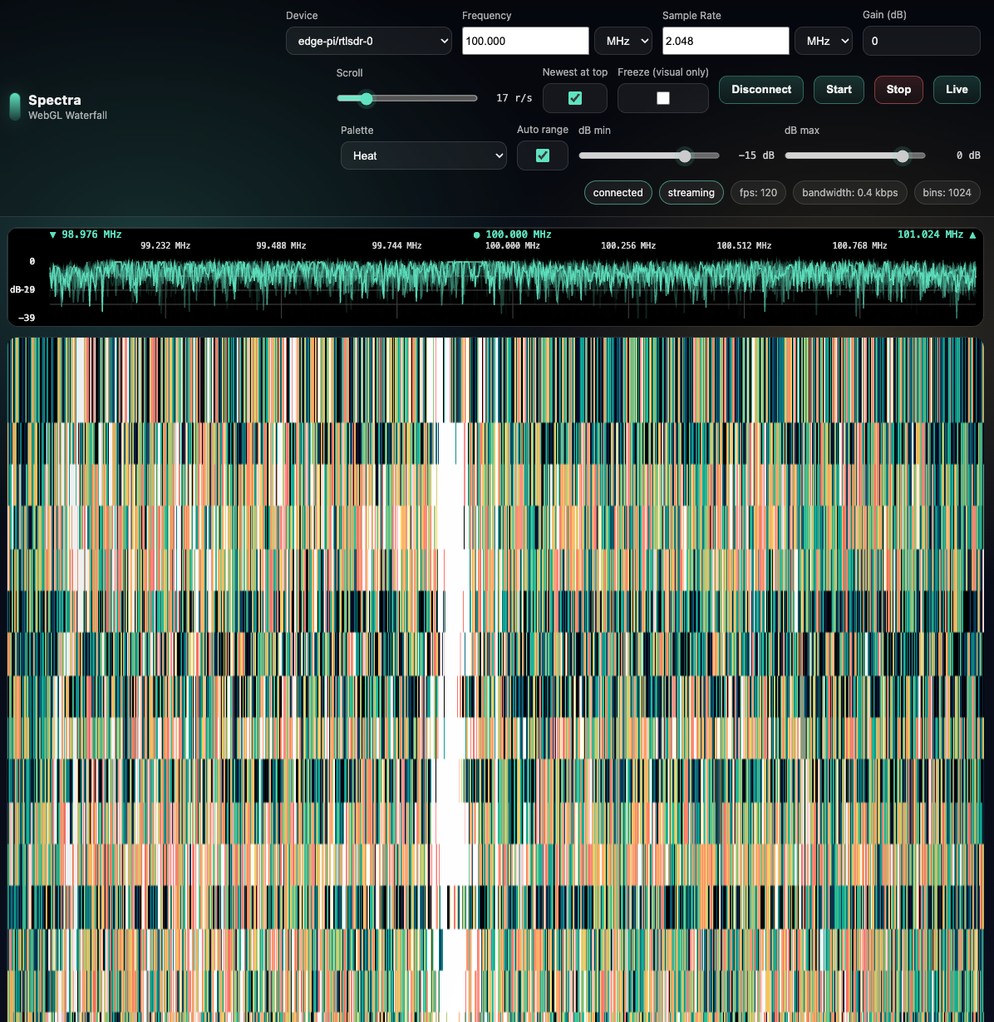Click the dB min slider handle

685,156
